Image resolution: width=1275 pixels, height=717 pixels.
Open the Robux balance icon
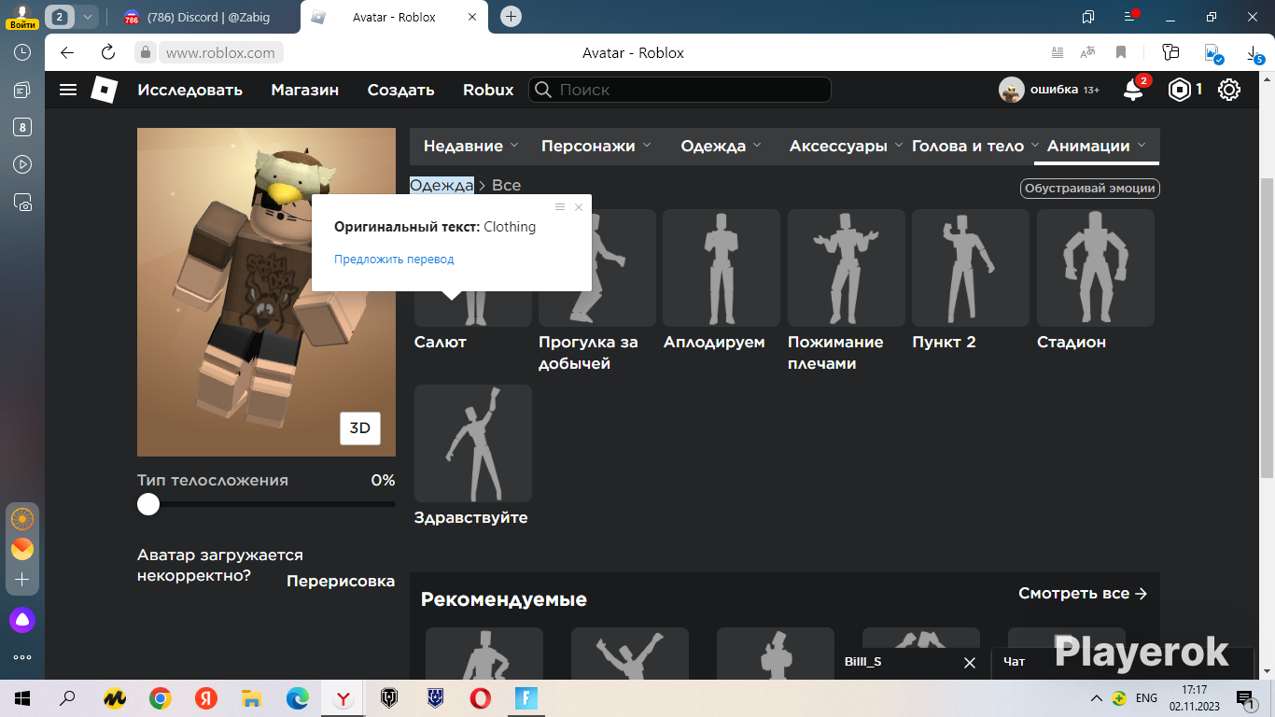pyautogui.click(x=1181, y=90)
